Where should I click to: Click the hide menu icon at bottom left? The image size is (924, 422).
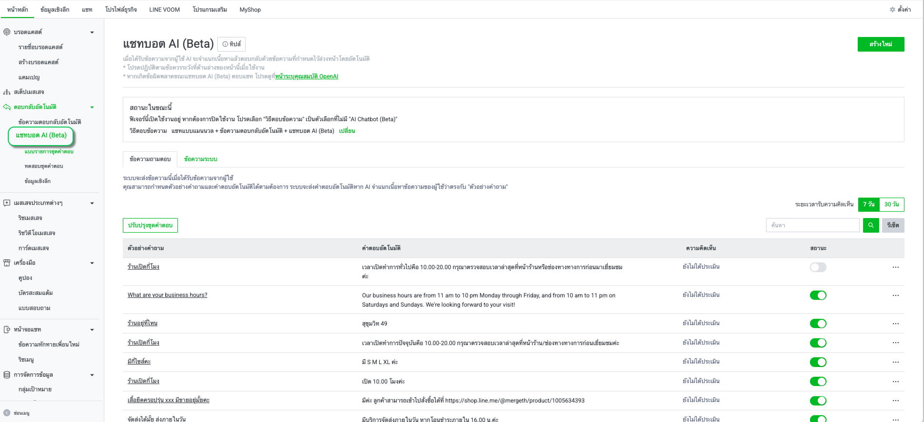click(x=7, y=413)
